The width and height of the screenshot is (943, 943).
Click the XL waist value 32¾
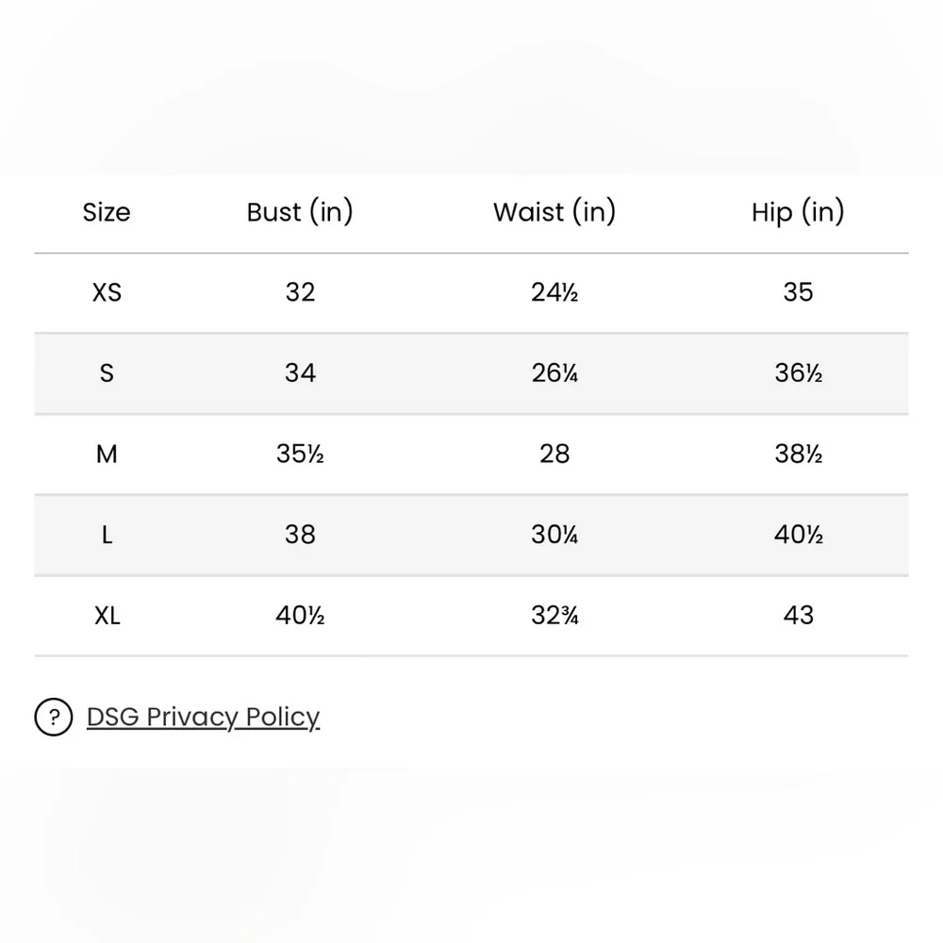coord(554,616)
